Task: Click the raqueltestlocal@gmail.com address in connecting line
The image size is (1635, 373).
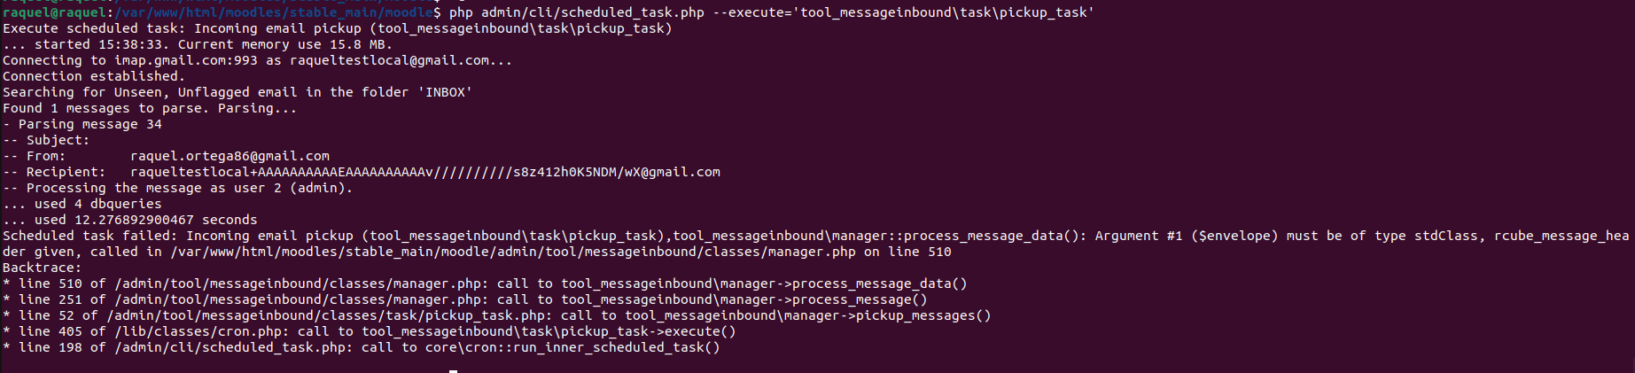Action: [x=389, y=60]
